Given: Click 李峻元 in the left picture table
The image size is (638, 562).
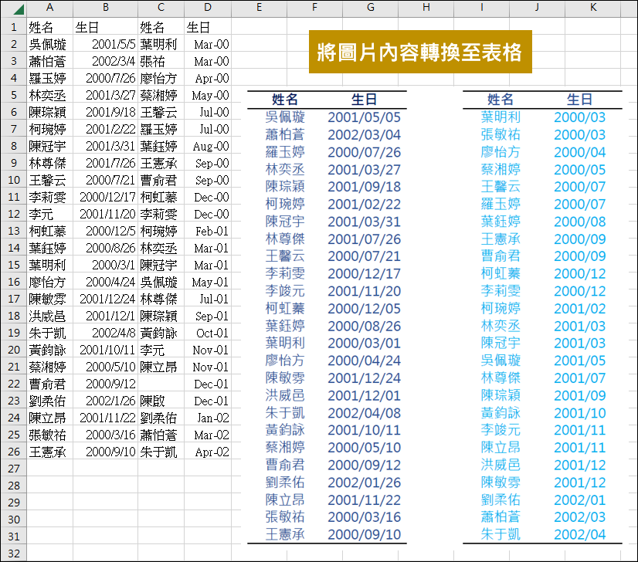Looking at the screenshot, I should coord(285,291).
